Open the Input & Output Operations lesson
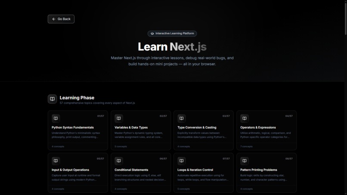The image size is (347, 195). tap(78, 173)
